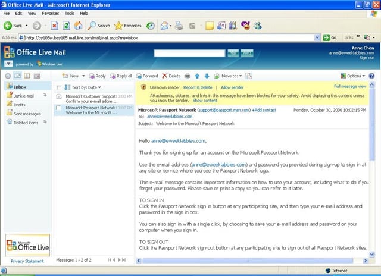Click the +Add contact link
Screen dimensions: 381x276
pyautogui.click(x=264, y=110)
